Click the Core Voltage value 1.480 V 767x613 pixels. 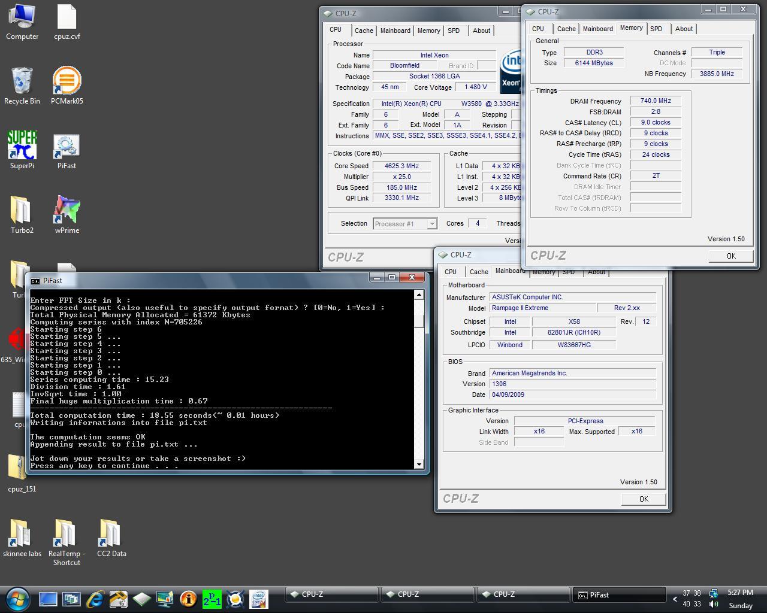tap(476, 87)
